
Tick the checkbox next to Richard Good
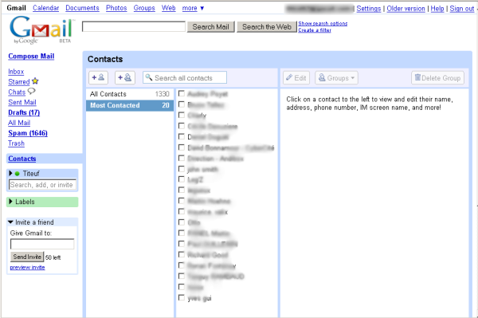click(x=182, y=254)
